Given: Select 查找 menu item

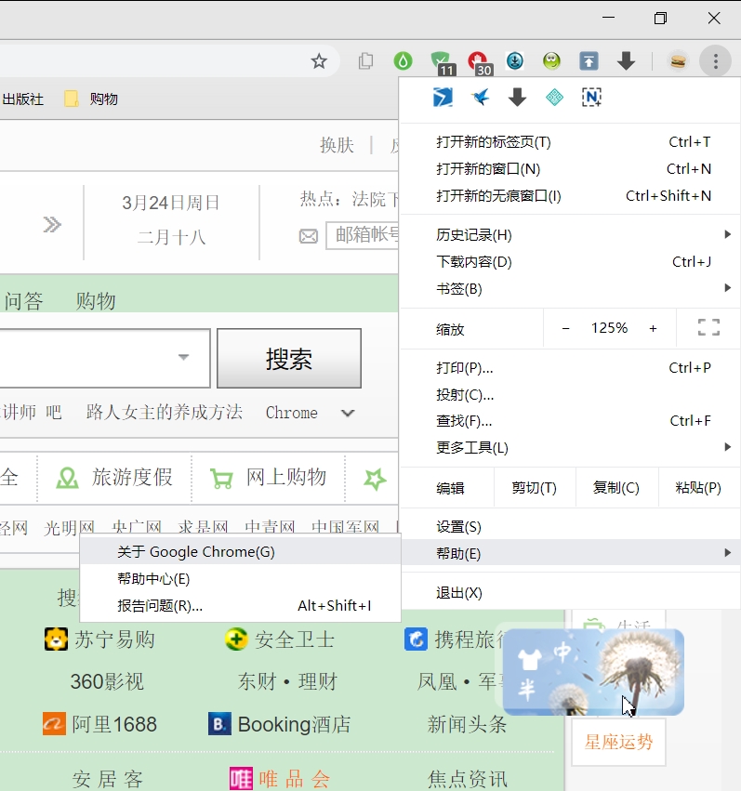Looking at the screenshot, I should pos(570,421).
